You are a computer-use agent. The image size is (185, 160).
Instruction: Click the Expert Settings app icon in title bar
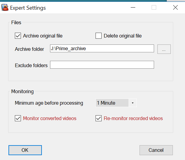(5, 8)
